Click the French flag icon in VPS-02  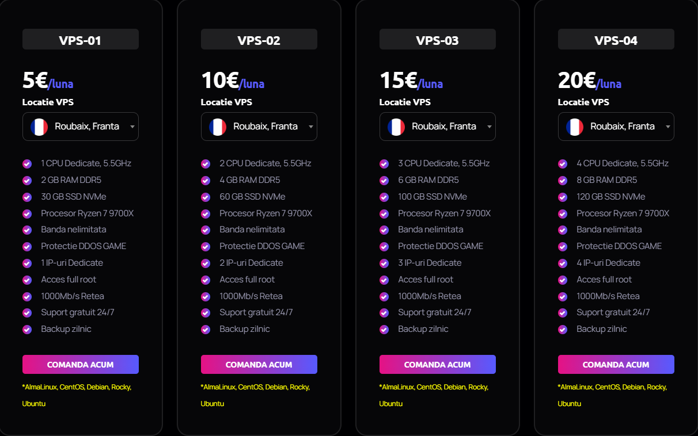[x=218, y=127]
